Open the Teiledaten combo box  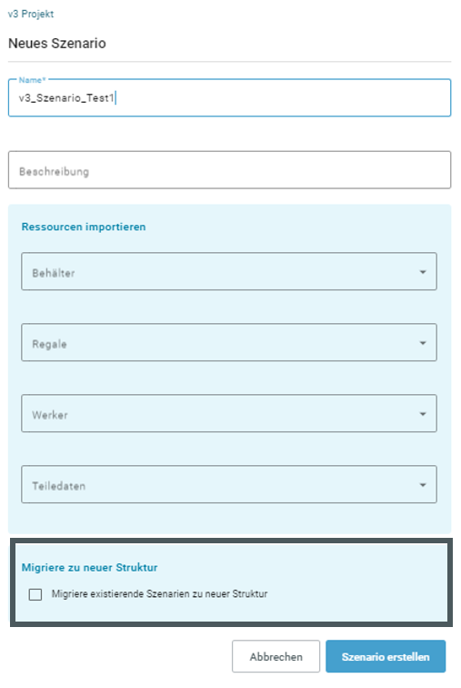click(229, 484)
